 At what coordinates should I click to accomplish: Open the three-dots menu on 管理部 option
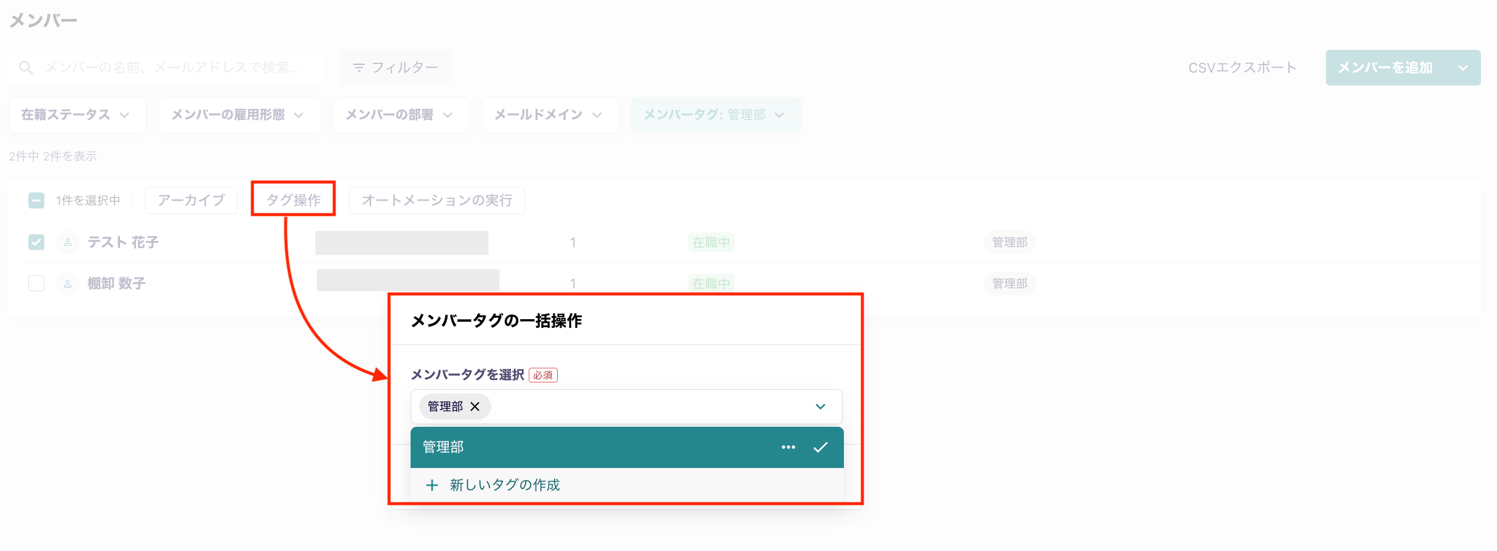coord(789,447)
